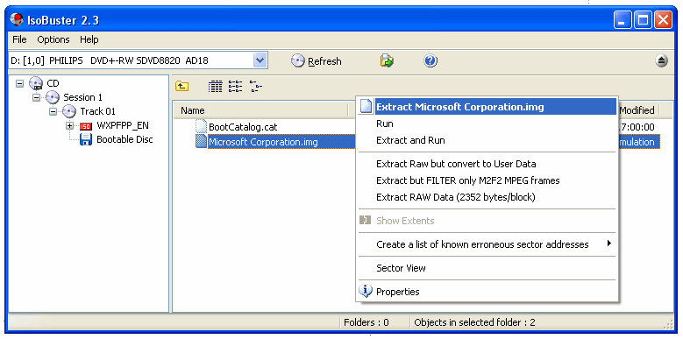This screenshot has height=339, width=683.
Task: Select the Session 1 tree label
Action: (82, 97)
